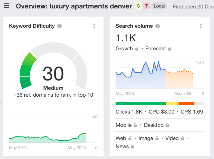The image size is (214, 159).
Task: Click the orange forecast trend area
Action: click(x=179, y=80)
